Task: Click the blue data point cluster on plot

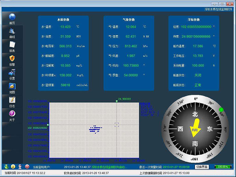Action: [95, 129]
